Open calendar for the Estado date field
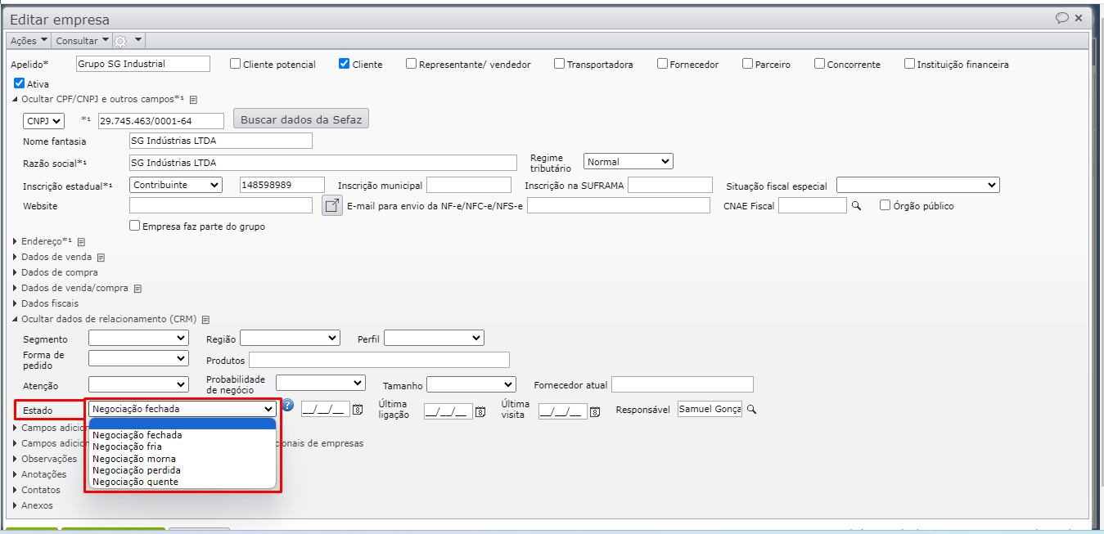The height and width of the screenshot is (534, 1104). [358, 411]
